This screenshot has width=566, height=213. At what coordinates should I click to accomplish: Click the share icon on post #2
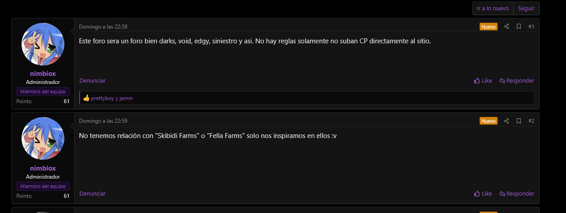click(506, 121)
